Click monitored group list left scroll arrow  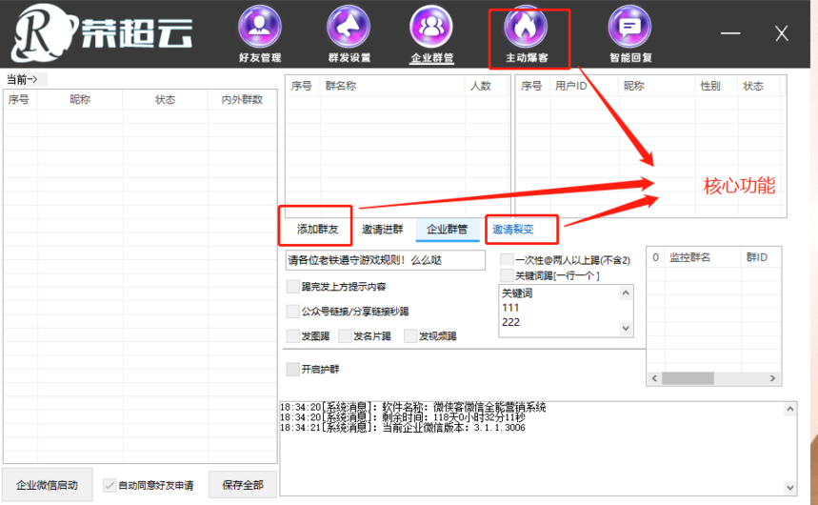tap(654, 378)
